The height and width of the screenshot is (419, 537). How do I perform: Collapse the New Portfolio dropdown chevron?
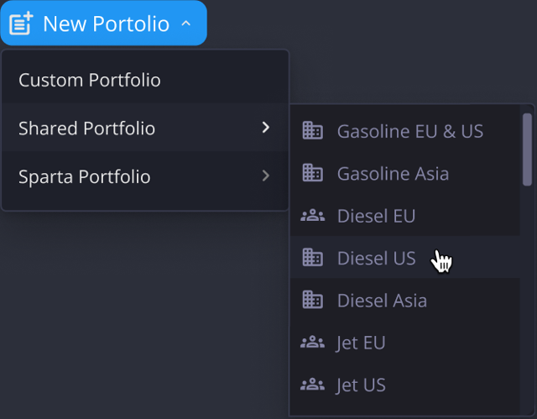tap(185, 24)
